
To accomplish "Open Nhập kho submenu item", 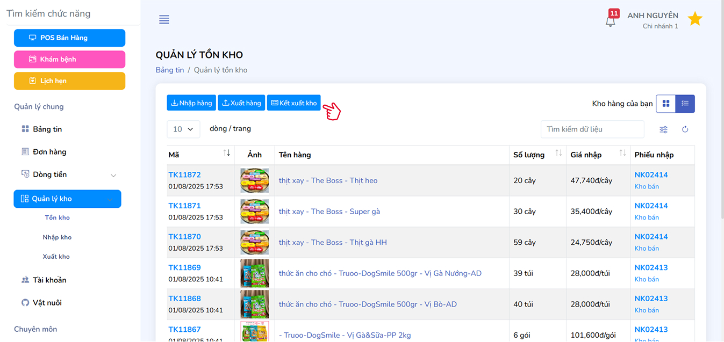I will tap(57, 237).
